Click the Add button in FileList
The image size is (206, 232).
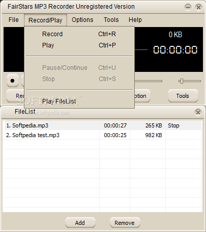click(x=80, y=223)
